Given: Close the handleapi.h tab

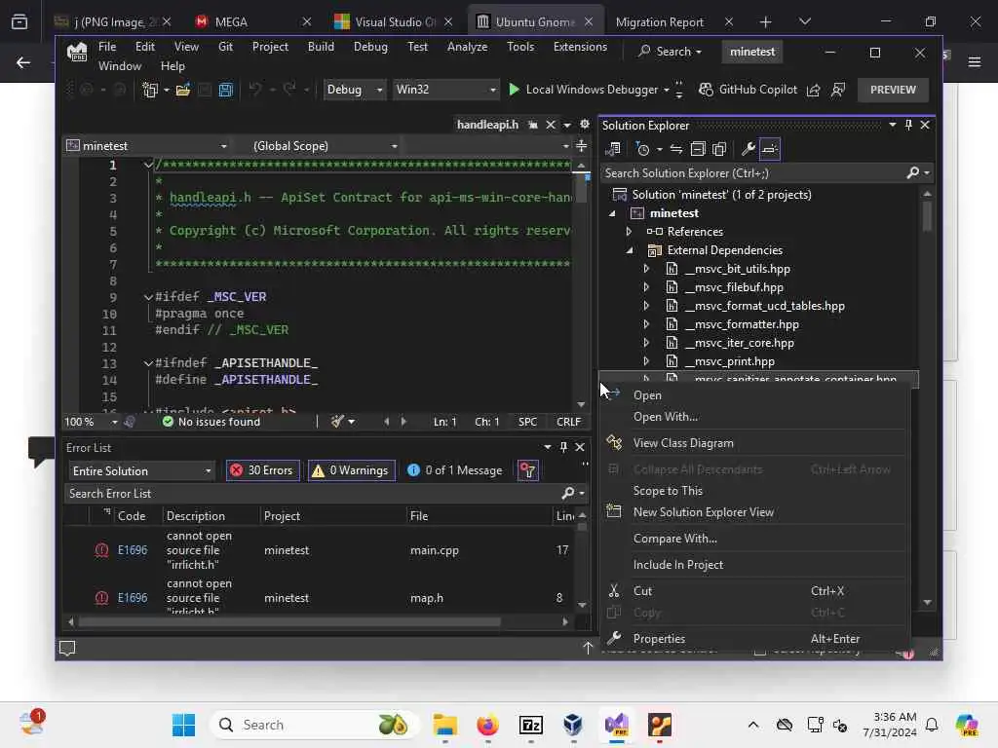Looking at the screenshot, I should pos(551,125).
